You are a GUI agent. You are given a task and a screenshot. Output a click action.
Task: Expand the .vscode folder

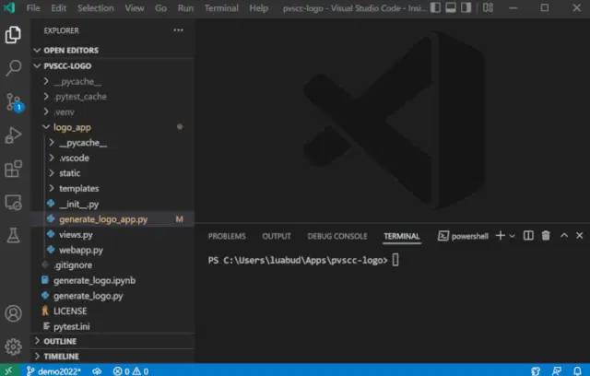[112, 158]
